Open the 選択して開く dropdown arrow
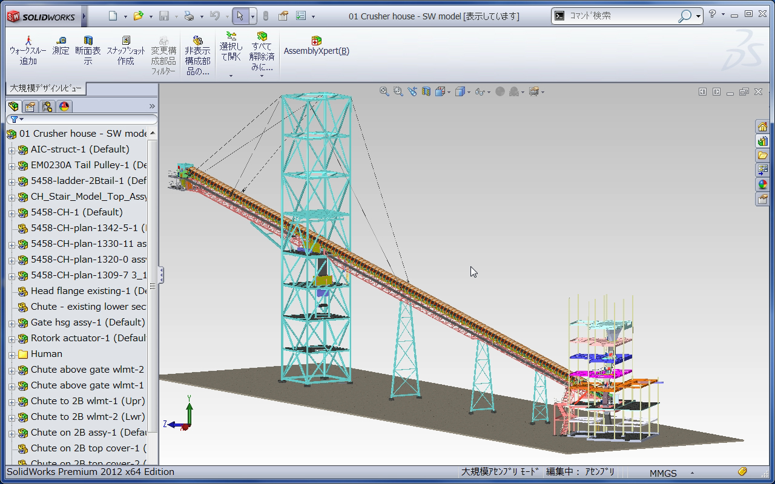Viewport: 775px width, 484px height. pyautogui.click(x=231, y=76)
